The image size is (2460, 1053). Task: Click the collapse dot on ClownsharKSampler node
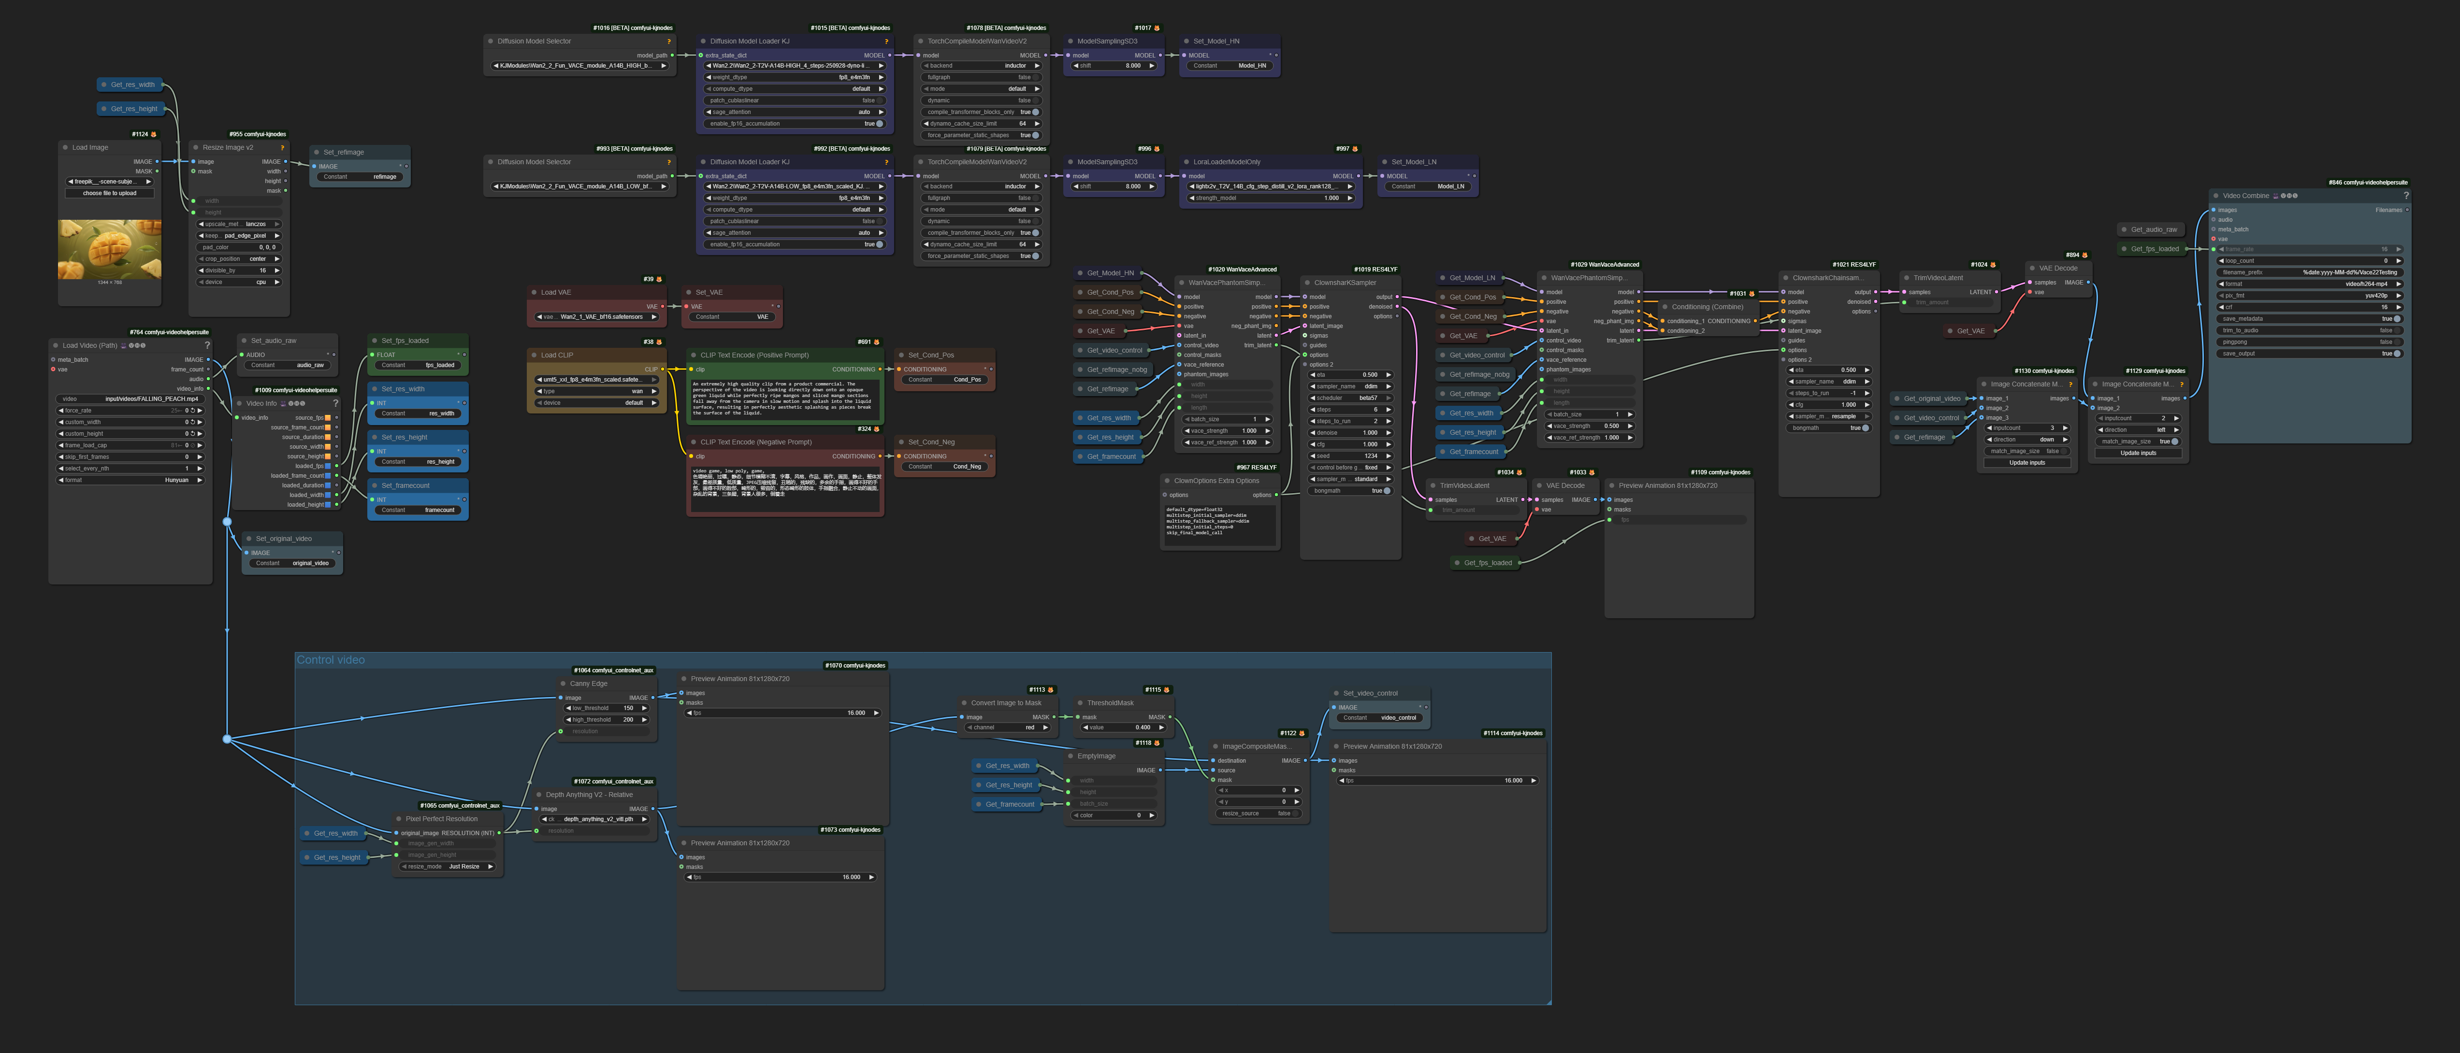[1306, 283]
